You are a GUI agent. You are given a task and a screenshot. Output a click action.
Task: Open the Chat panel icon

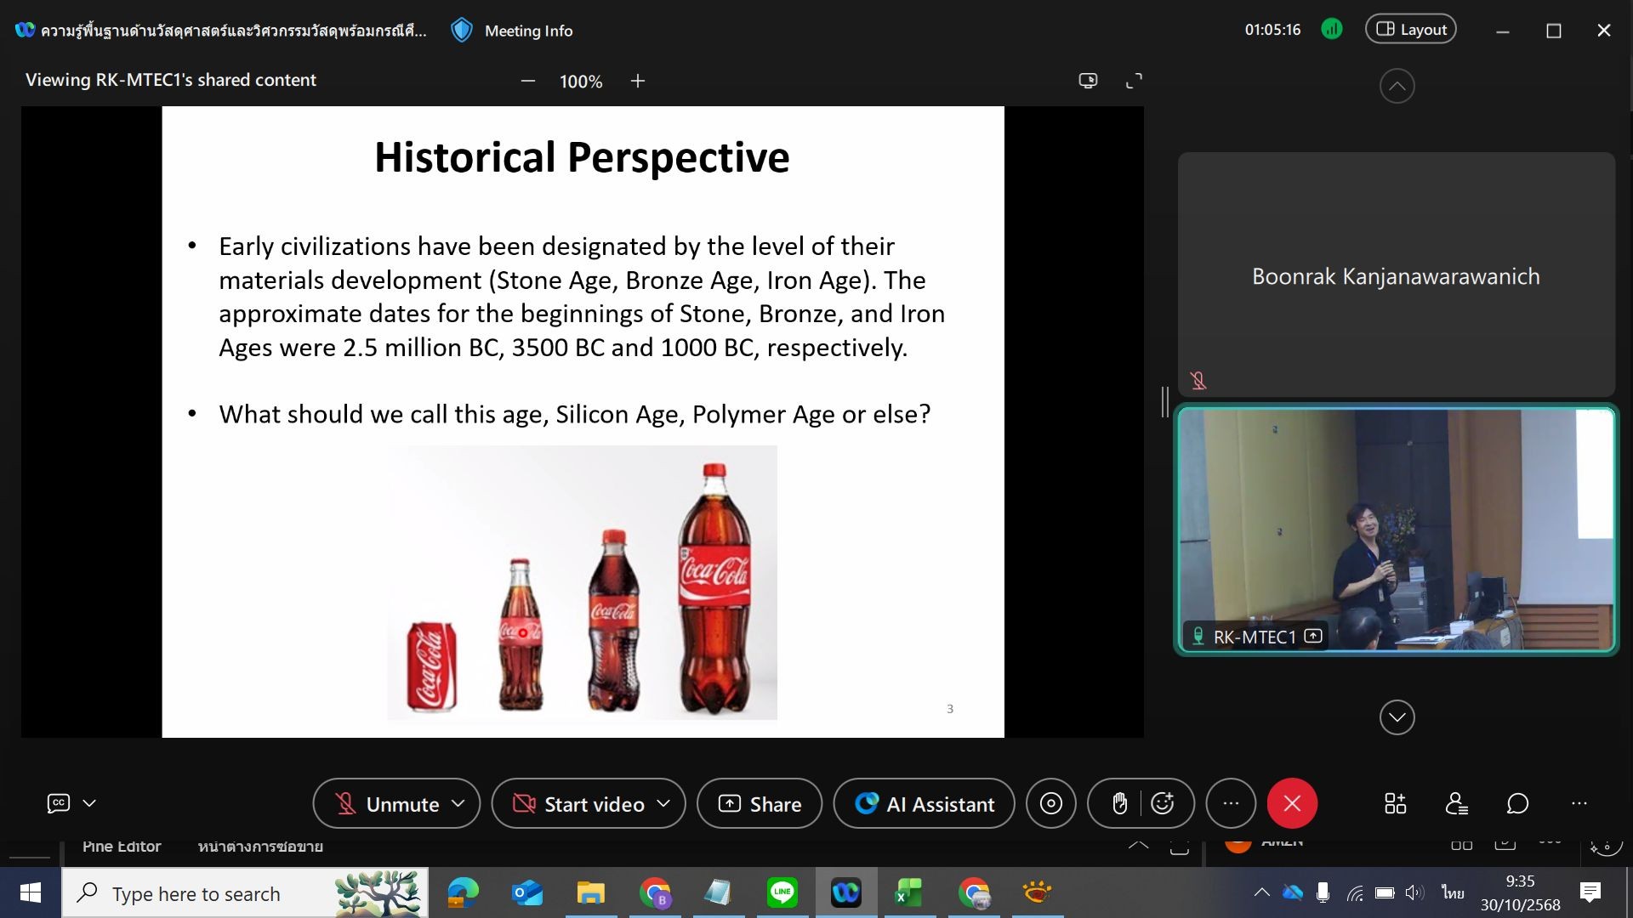click(x=1517, y=803)
